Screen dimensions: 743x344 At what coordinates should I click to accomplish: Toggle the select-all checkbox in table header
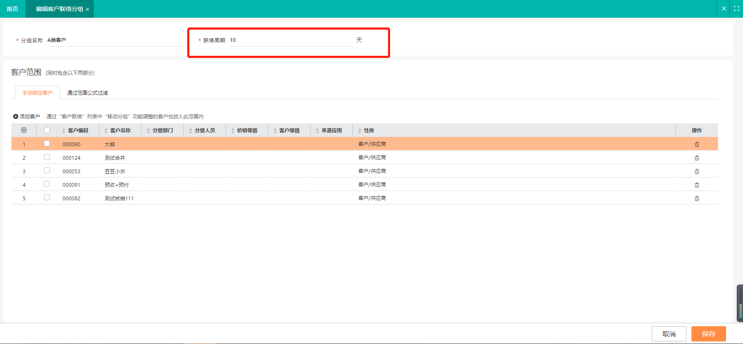point(47,130)
